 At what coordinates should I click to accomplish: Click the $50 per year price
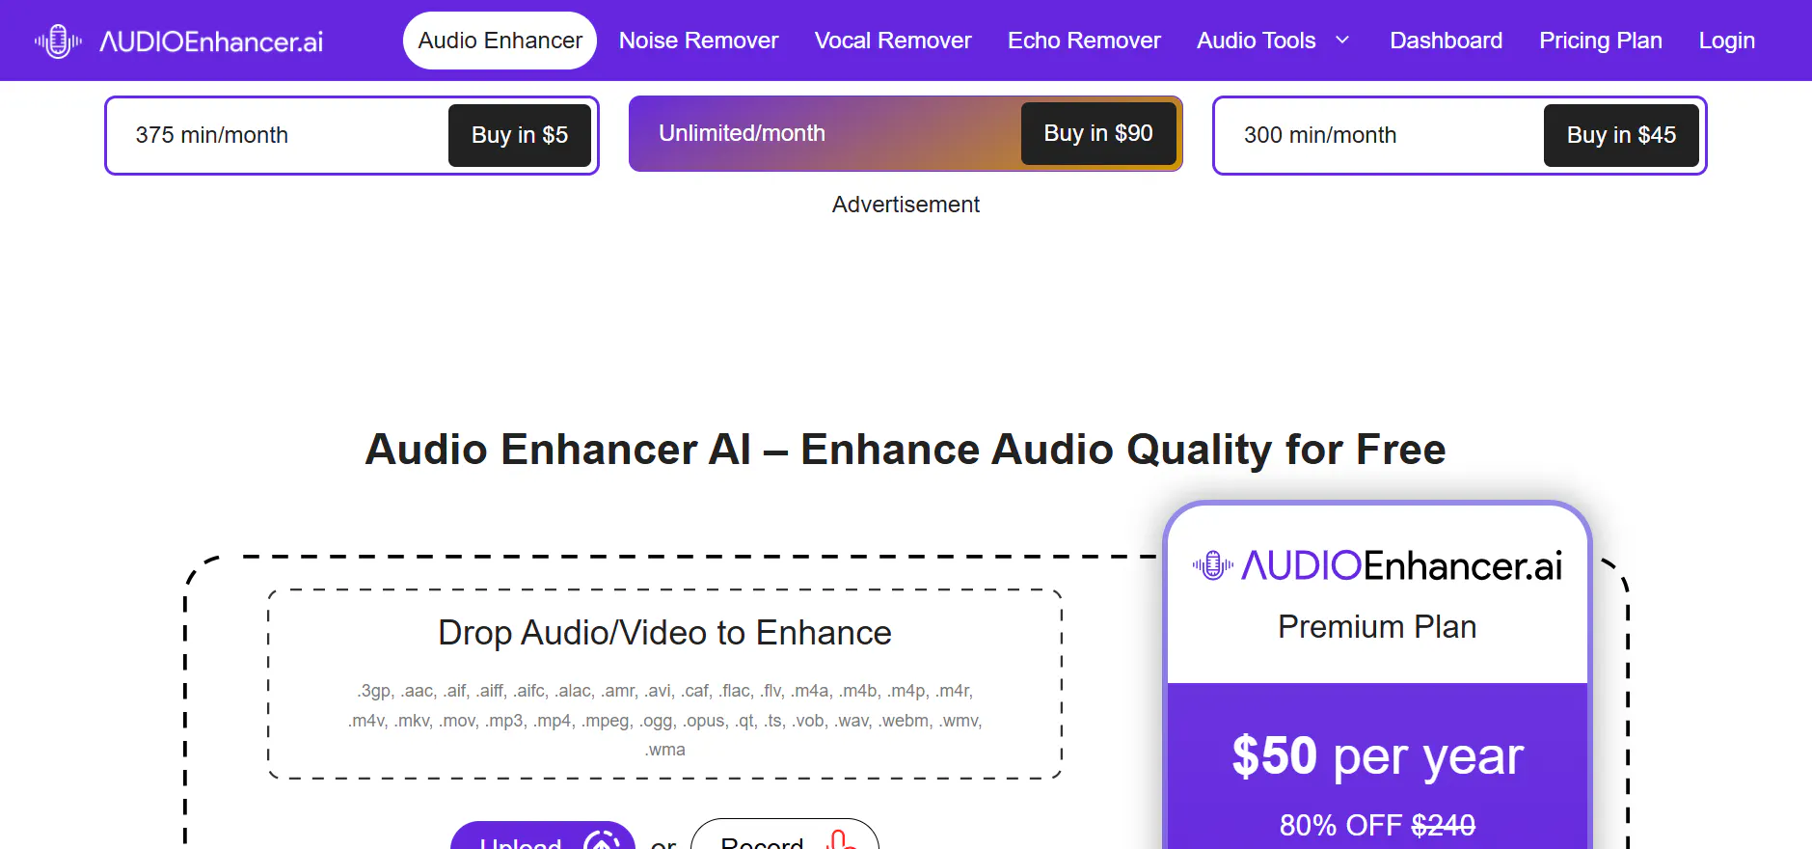tap(1377, 755)
